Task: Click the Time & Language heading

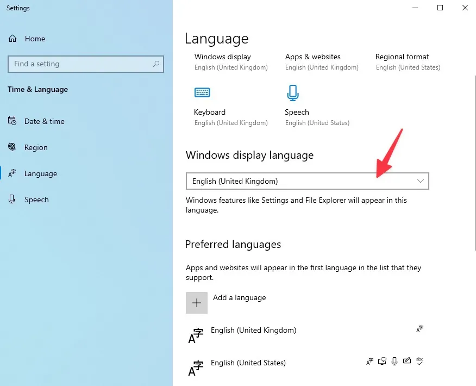Action: coord(37,89)
